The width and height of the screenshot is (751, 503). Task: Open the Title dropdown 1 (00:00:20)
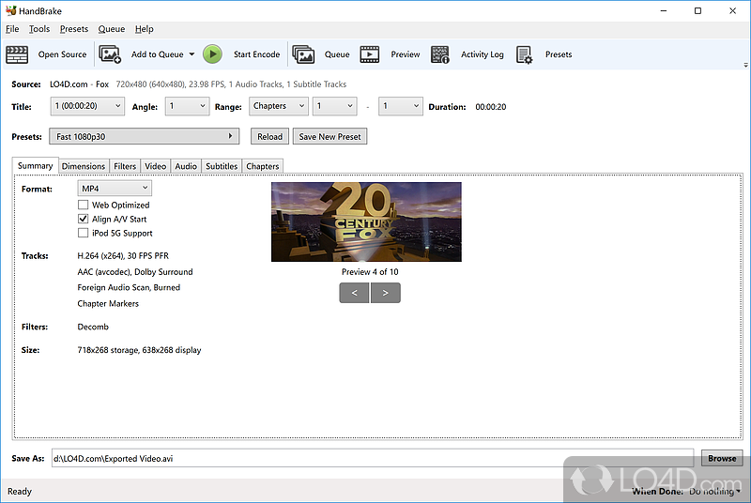pos(87,106)
